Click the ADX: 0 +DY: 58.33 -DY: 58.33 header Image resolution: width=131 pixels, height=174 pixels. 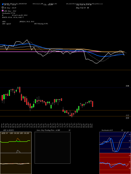coord(15,133)
